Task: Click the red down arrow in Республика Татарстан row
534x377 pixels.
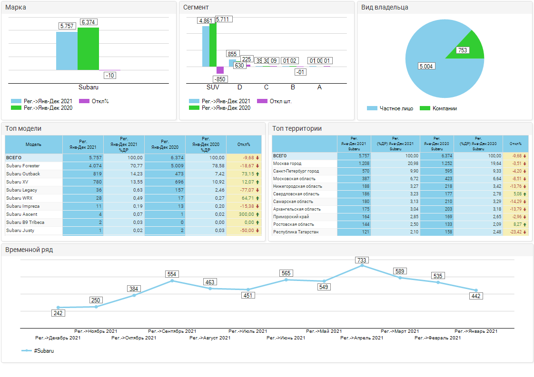Action: (525, 232)
